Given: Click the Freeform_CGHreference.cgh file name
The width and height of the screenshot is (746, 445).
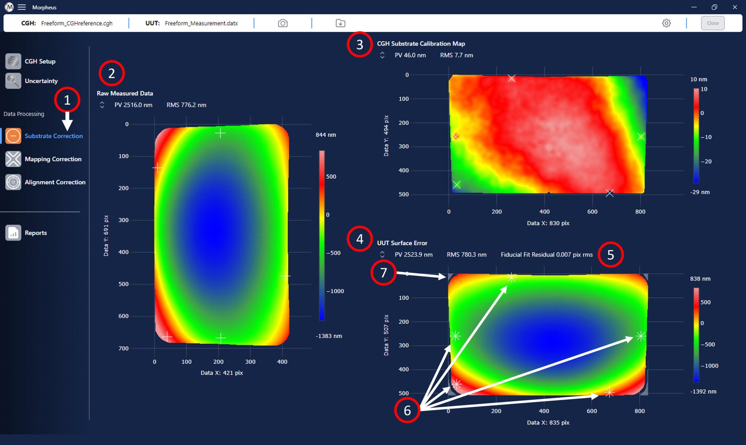Looking at the screenshot, I should pos(76,23).
